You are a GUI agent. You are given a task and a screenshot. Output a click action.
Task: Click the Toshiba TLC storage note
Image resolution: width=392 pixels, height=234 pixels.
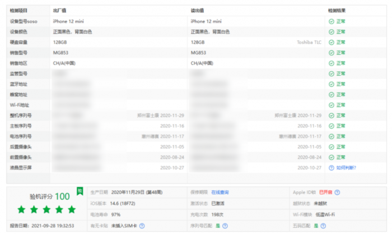tap(309, 42)
